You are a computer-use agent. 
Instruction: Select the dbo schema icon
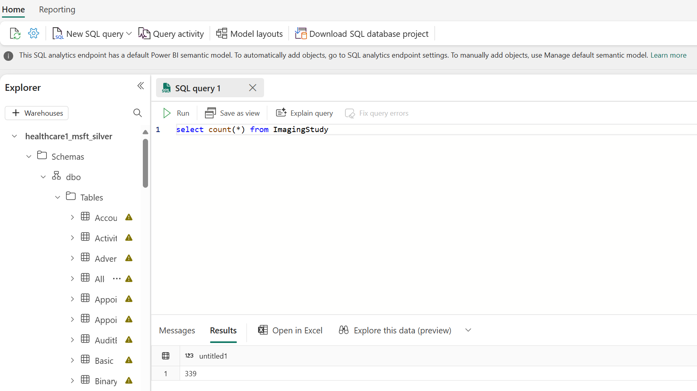coord(56,176)
